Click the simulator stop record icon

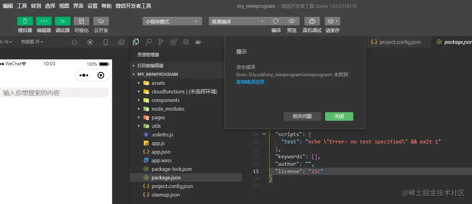point(90,42)
